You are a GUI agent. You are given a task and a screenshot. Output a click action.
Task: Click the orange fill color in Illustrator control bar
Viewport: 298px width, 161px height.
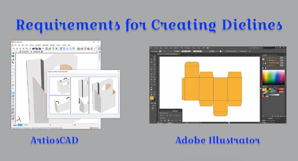[x=160, y=51]
